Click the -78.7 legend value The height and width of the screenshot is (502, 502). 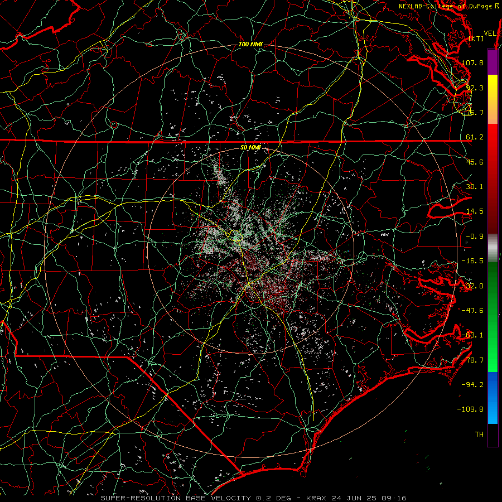coord(472,360)
